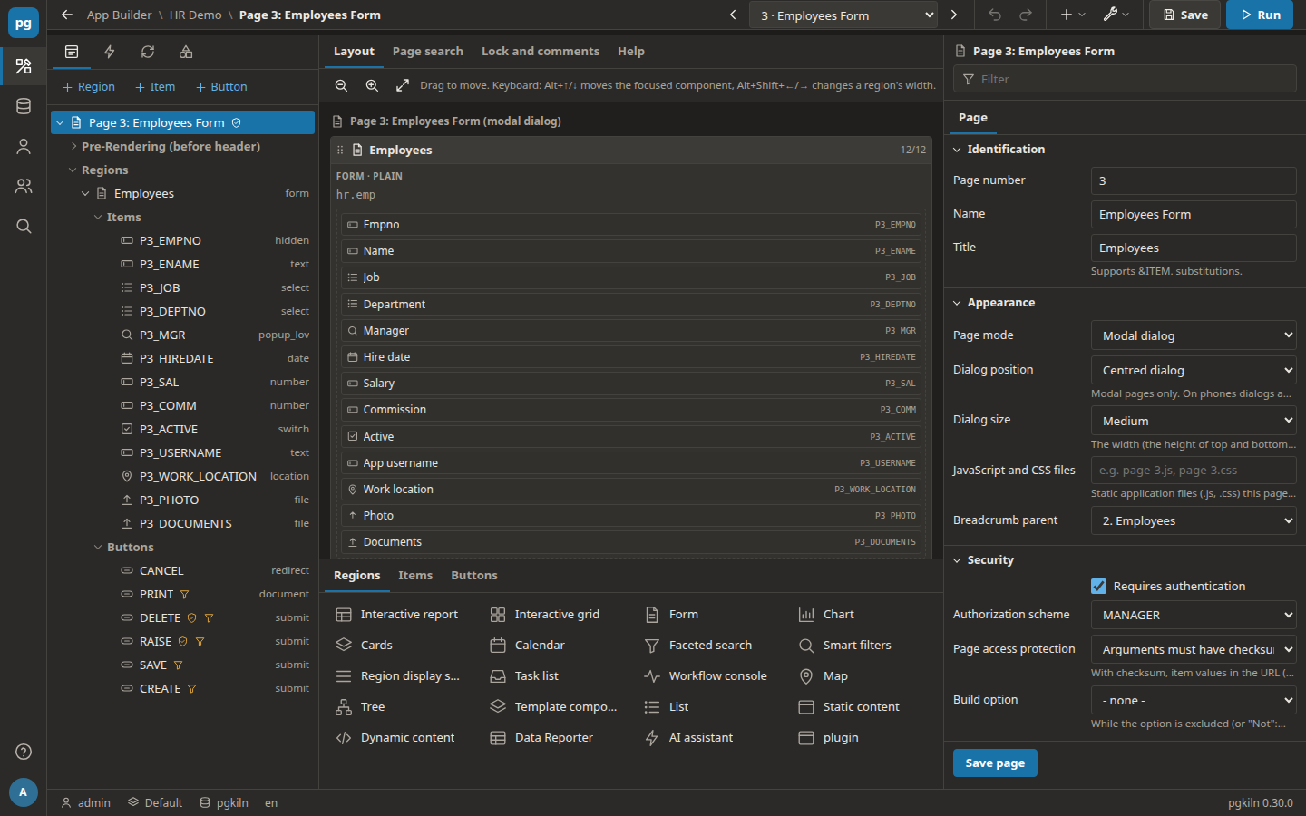The image size is (1306, 816).
Task: Open the Page access protection dropdown
Action: [1194, 649]
